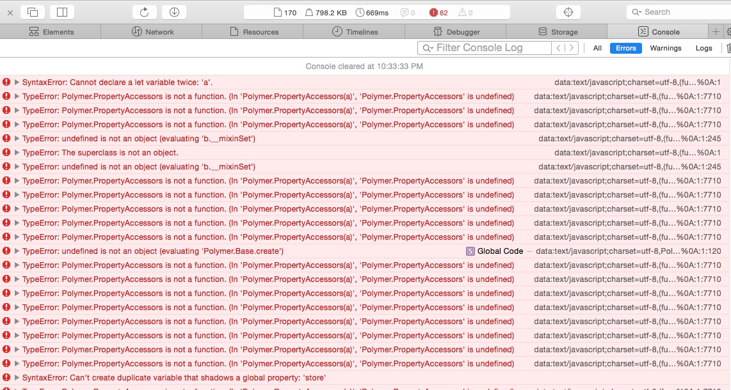This screenshot has width=731, height=390.
Task: Select the Console tab
Action: [x=658, y=31]
